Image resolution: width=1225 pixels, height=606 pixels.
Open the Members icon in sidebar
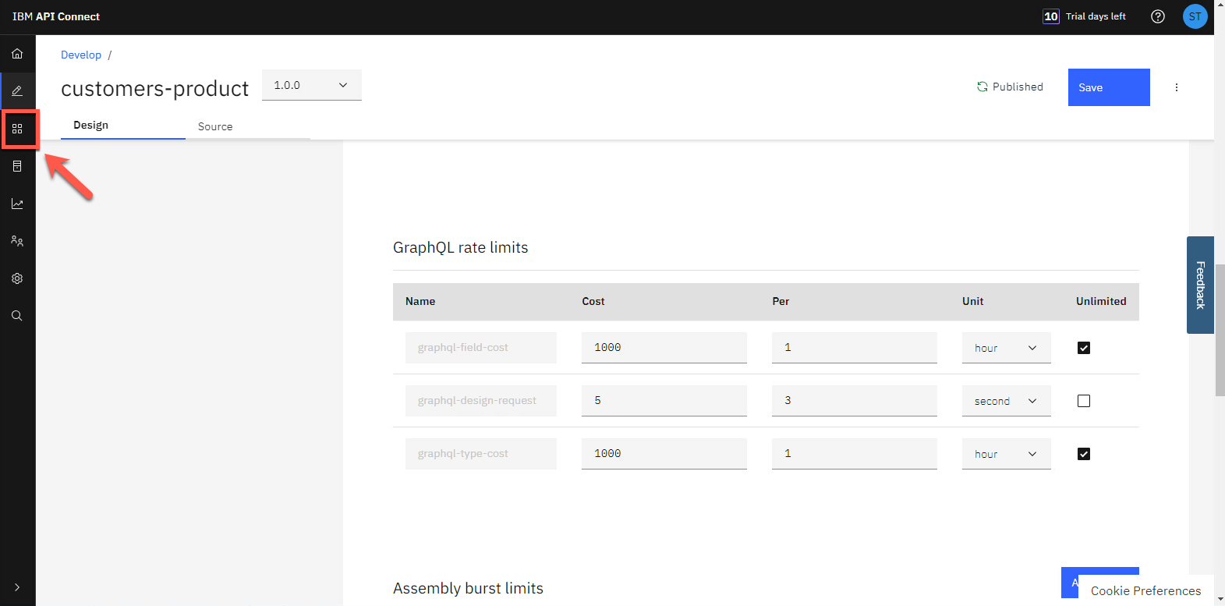[x=17, y=241]
